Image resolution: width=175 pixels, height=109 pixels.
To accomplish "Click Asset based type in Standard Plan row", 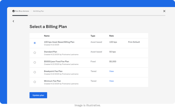I will pyautogui.click(x=96, y=52).
